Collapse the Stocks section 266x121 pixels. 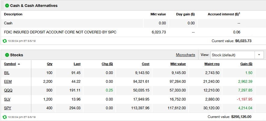click(x=7, y=55)
